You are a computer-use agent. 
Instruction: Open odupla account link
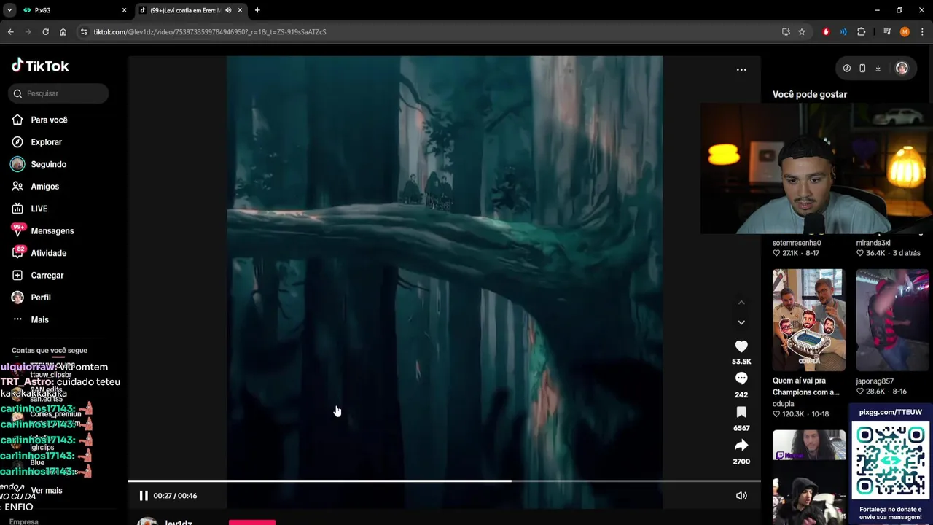[x=784, y=403]
